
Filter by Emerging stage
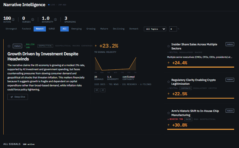click(76, 29)
